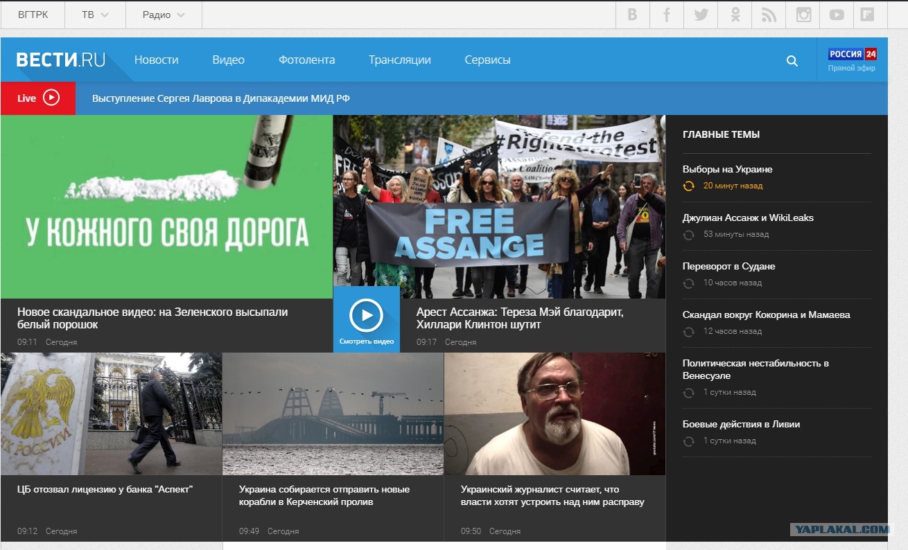This screenshot has width=908, height=550.
Task: Select topic 'Джулиан Ассанж и WikiLeaks'
Action: click(x=748, y=218)
